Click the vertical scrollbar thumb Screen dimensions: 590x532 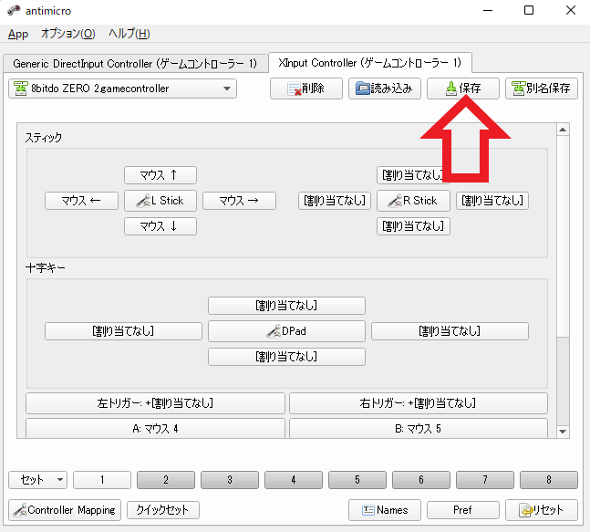(563, 236)
